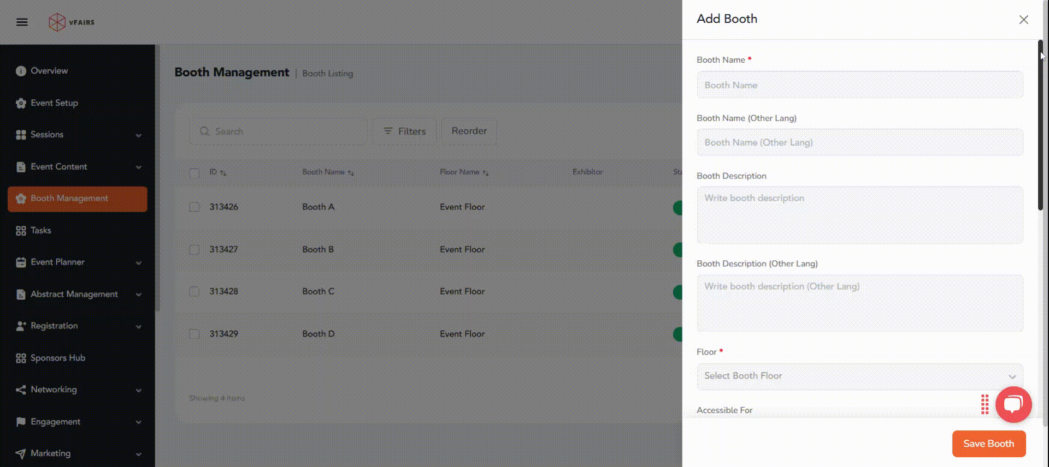Click the drag dots beside chat bubble
The image size is (1049, 467).
(x=985, y=404)
